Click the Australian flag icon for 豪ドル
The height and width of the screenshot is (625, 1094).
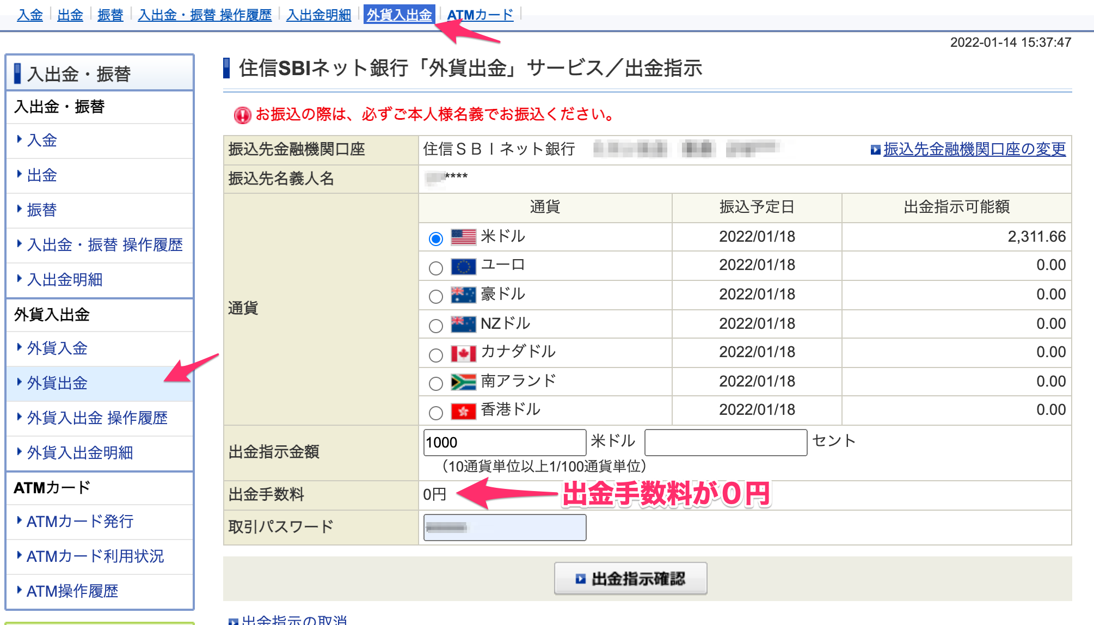click(x=464, y=295)
